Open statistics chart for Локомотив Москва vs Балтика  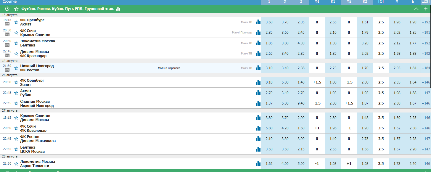coord(258,43)
